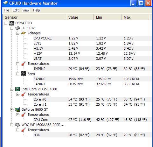This screenshot has width=153, height=147.
Task: Open the Help menu
Action: (37, 10)
